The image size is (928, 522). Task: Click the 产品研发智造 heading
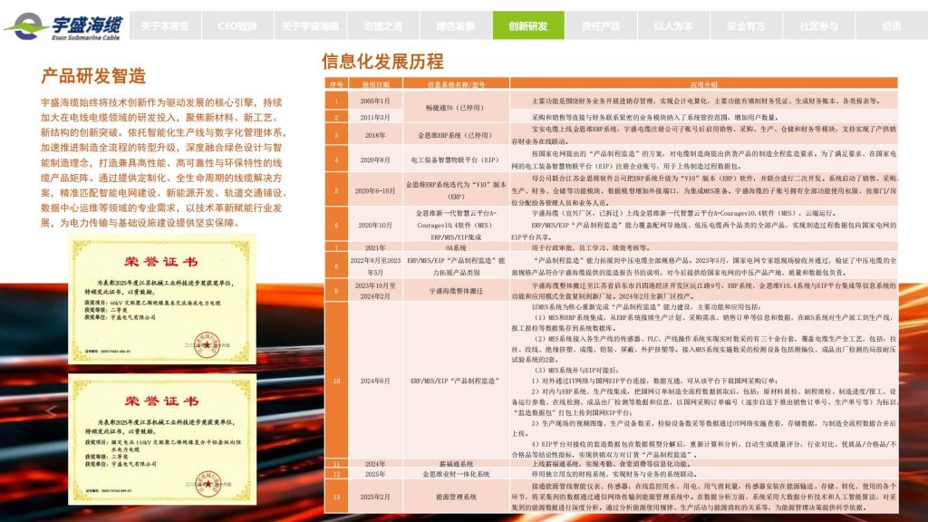(93, 76)
